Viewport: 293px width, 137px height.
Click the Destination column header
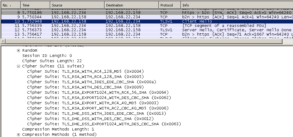pos(132,5)
